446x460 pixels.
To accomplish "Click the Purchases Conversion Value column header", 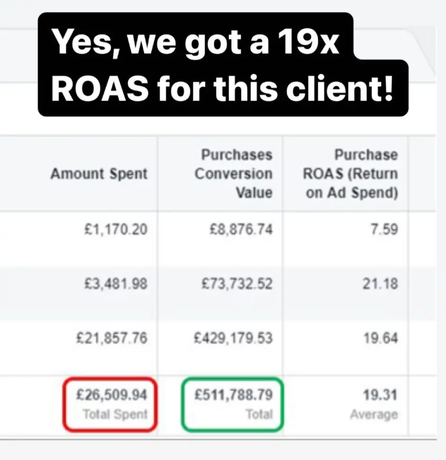I will (234, 174).
